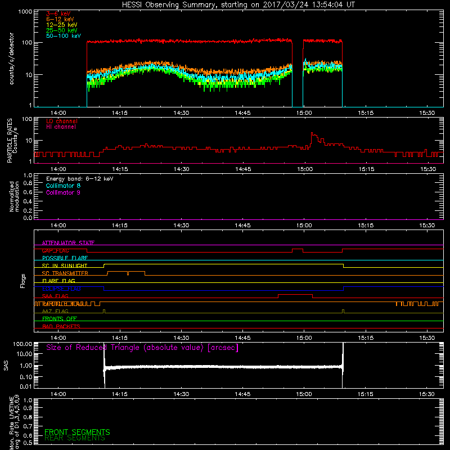Click the 14:30 tick under modulation panel
The image size is (450, 450).
click(181, 226)
